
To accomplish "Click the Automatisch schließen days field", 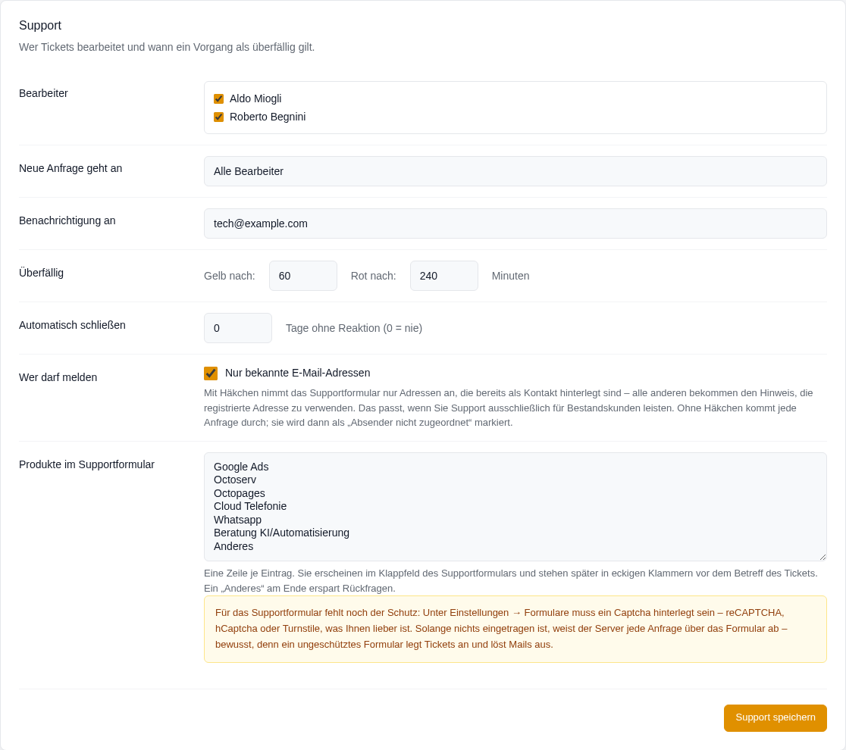I will pyautogui.click(x=238, y=328).
